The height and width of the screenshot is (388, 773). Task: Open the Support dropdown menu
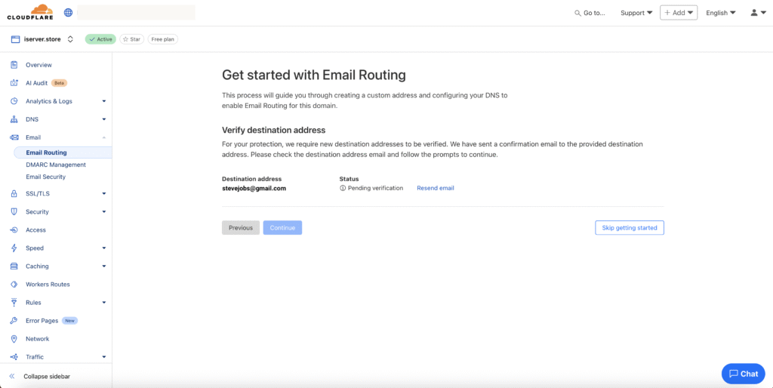point(636,13)
